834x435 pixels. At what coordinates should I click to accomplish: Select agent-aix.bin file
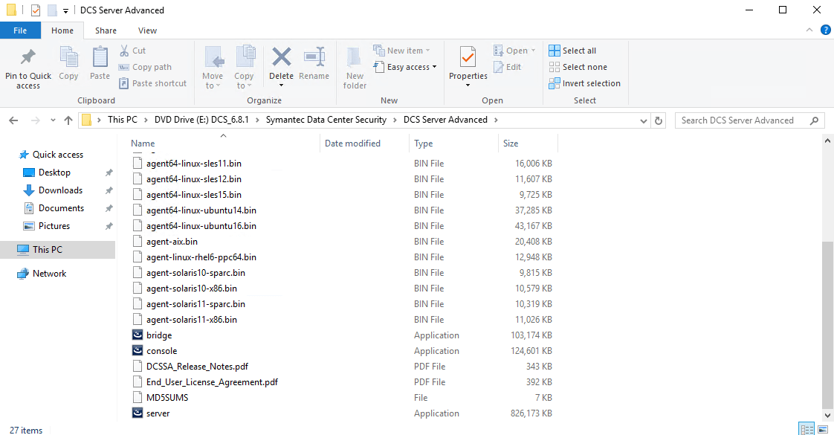click(x=172, y=242)
